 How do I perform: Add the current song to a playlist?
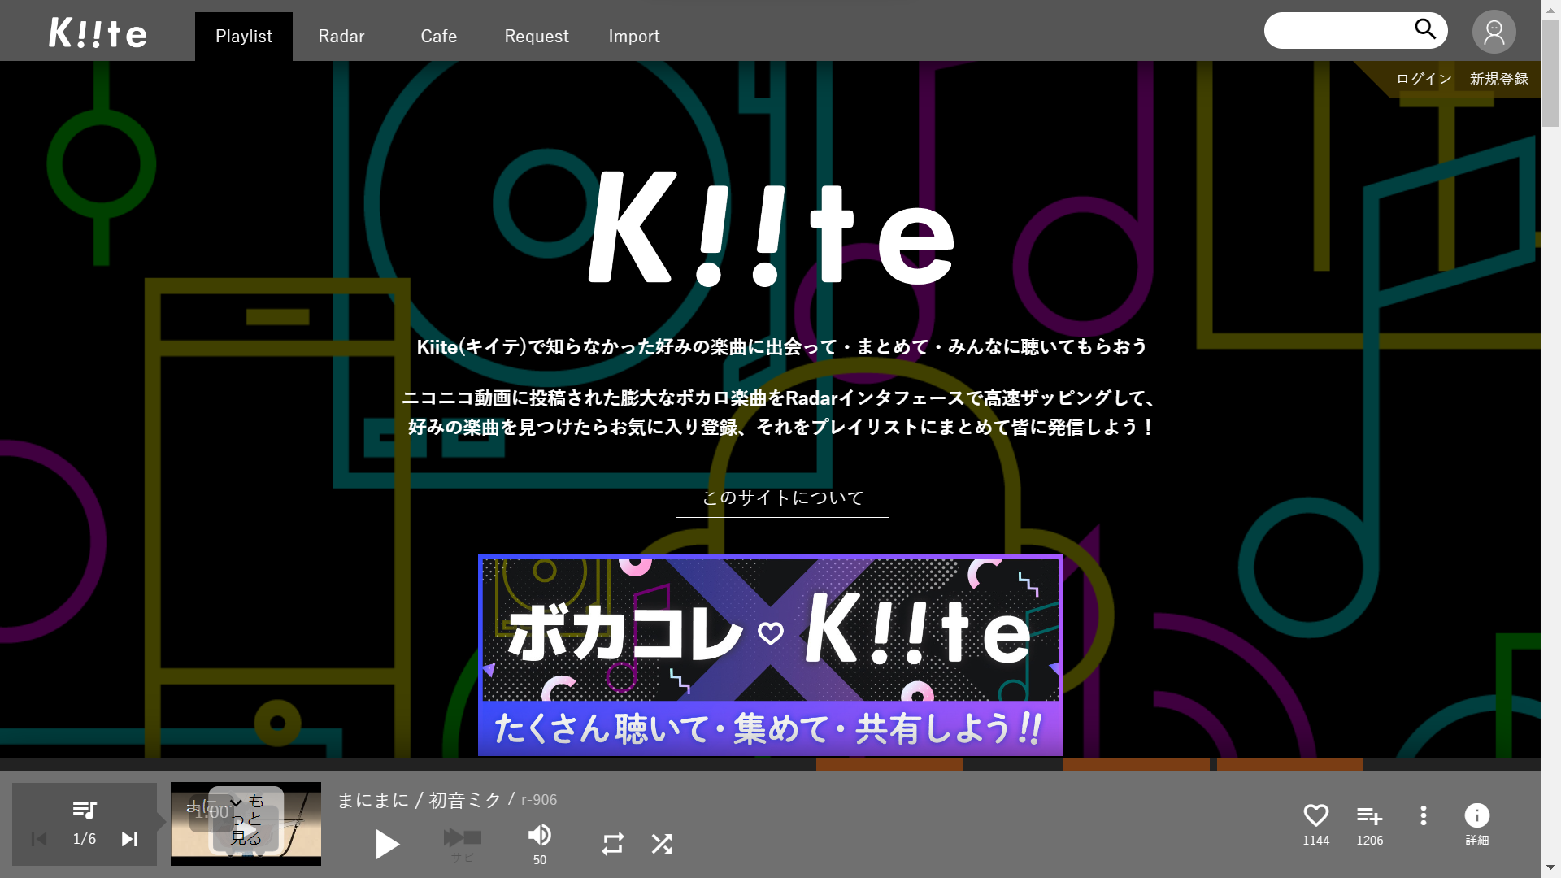click(x=1369, y=815)
